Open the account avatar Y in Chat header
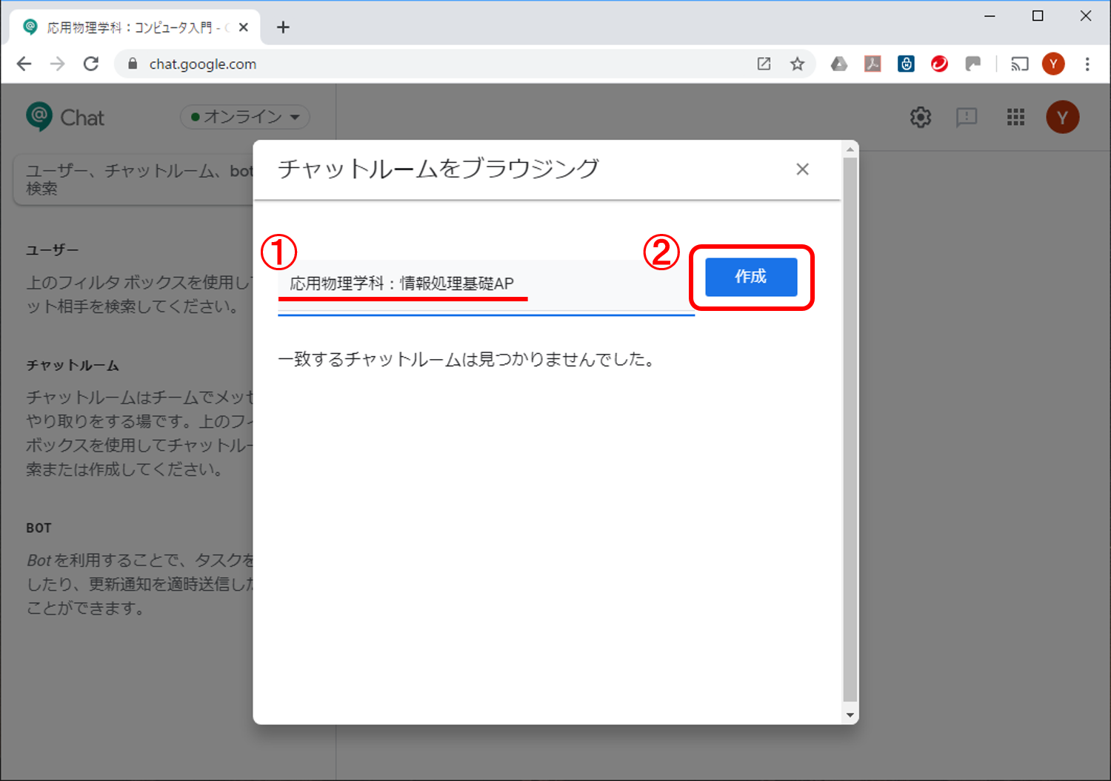Image resolution: width=1111 pixels, height=781 pixels. point(1063,117)
